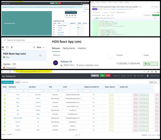Switch to the Analytics tab
This screenshot has width=161, height=140.
tap(82, 48)
